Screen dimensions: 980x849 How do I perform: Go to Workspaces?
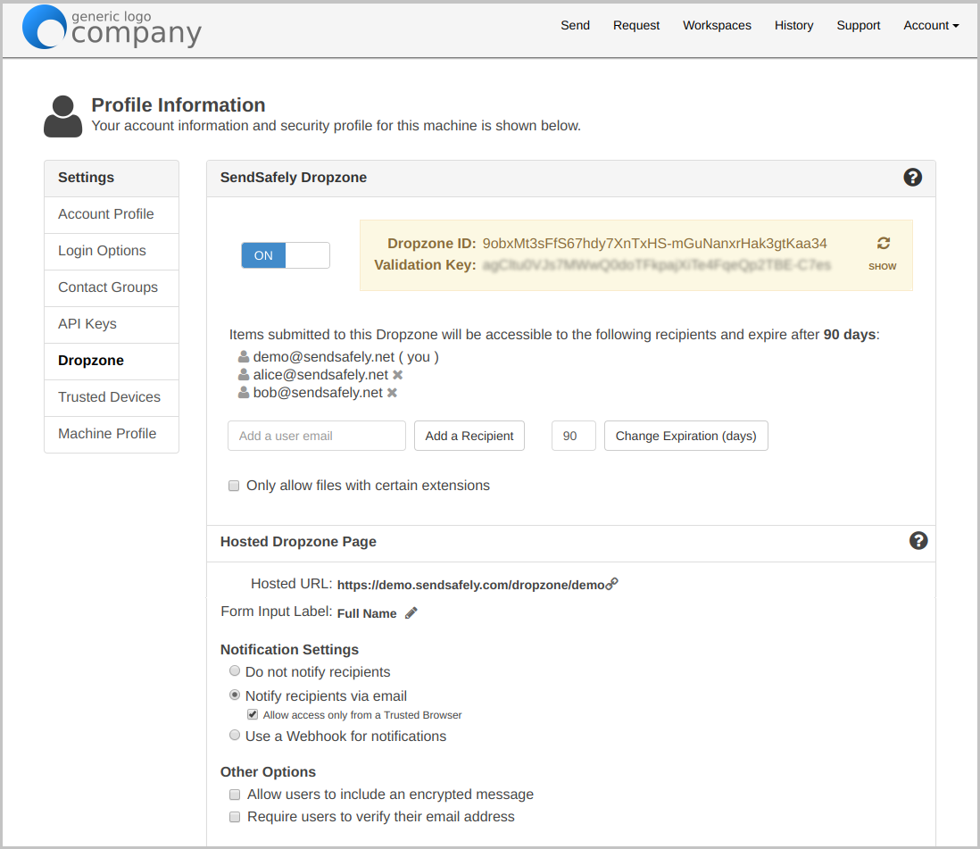[717, 26]
